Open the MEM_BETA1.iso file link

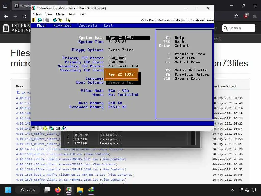click(61, 175)
